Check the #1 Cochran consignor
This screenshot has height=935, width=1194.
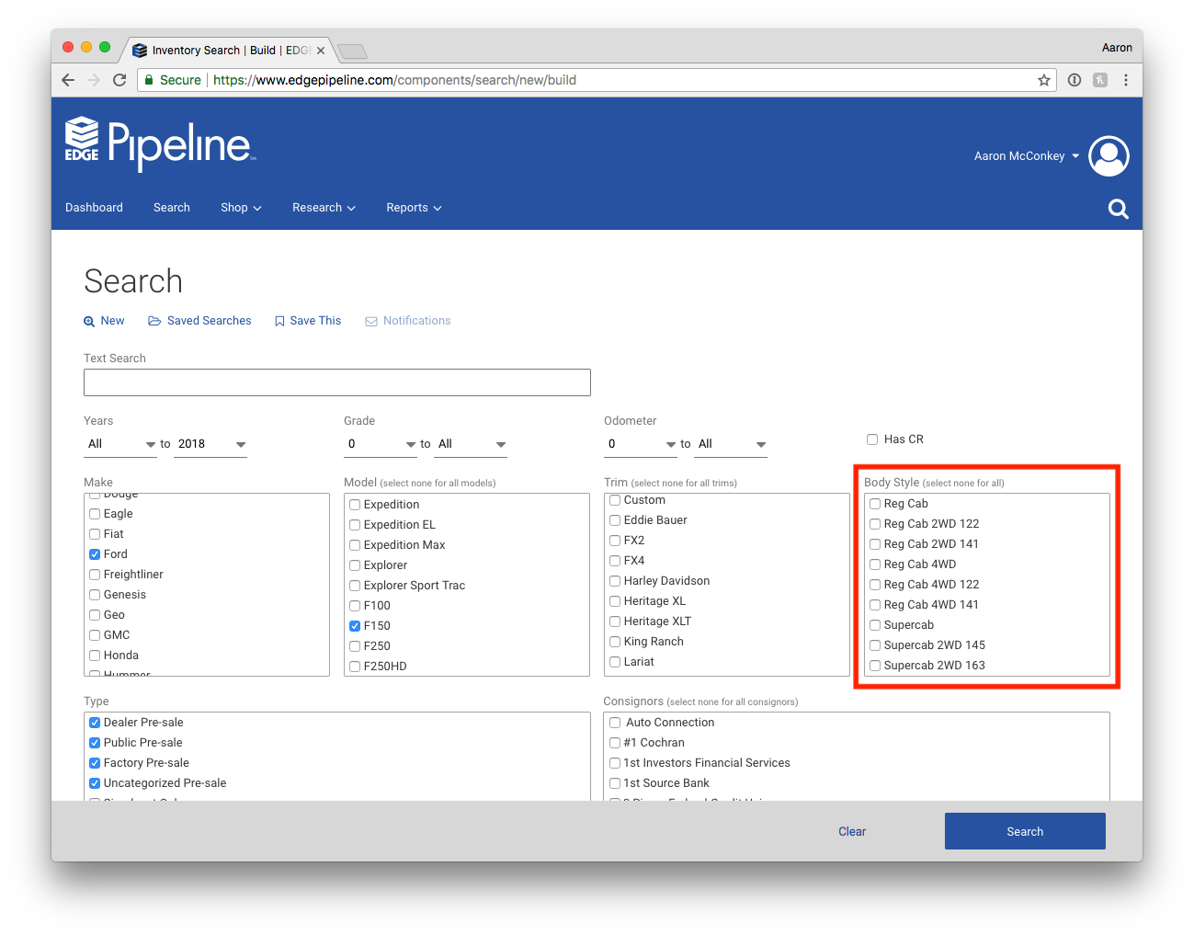click(615, 743)
